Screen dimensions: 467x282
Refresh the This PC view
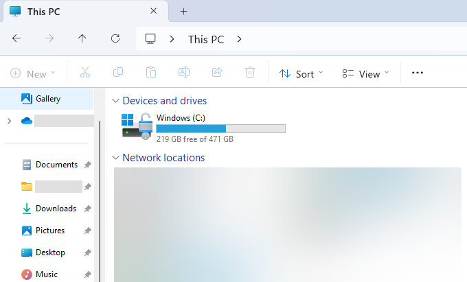pyautogui.click(x=115, y=38)
